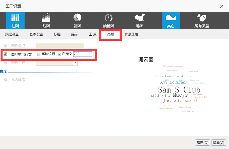Click 'Charter Communications' in the word cloud
Viewport: 229px width, 149px height.
[x=171, y=76]
